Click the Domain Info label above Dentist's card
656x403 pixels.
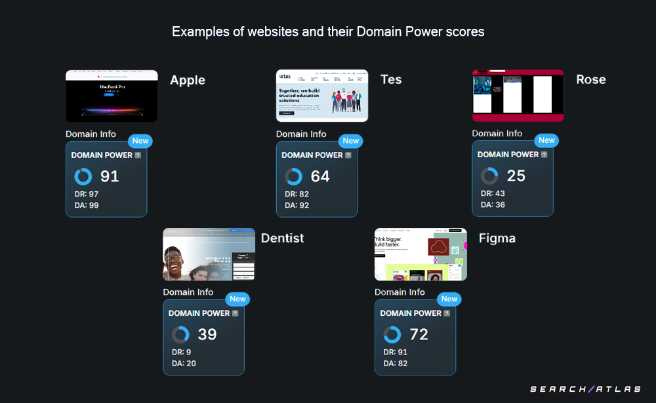[x=188, y=292]
